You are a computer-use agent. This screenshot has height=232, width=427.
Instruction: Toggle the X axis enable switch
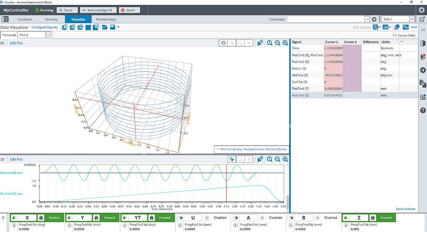15,217
